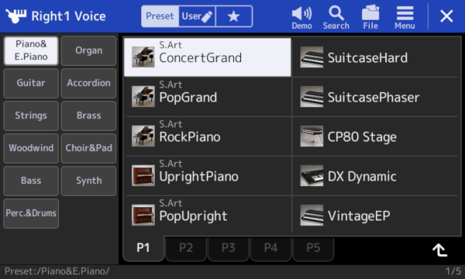This screenshot has height=279, width=465.
Task: Go up one folder level arrow
Action: [x=439, y=250]
